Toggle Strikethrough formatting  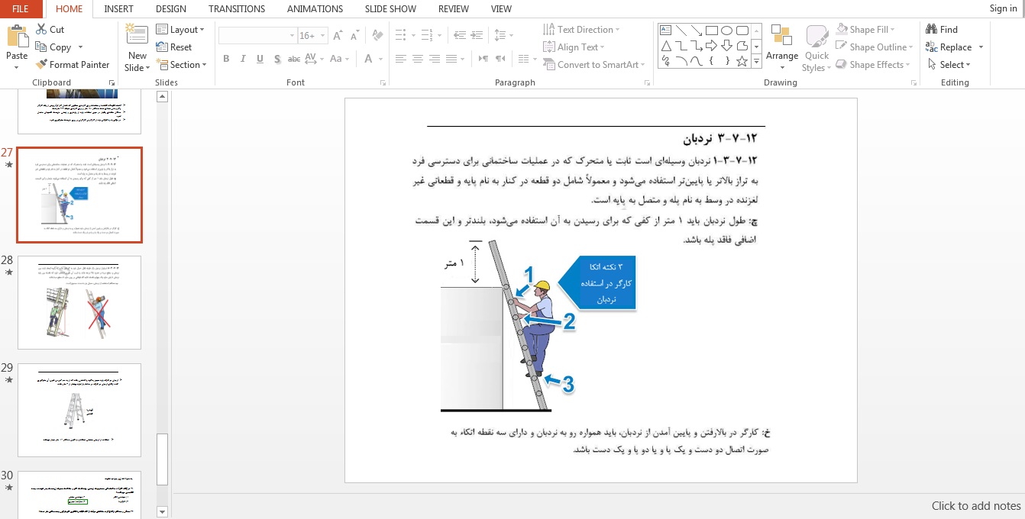pyautogui.click(x=293, y=59)
